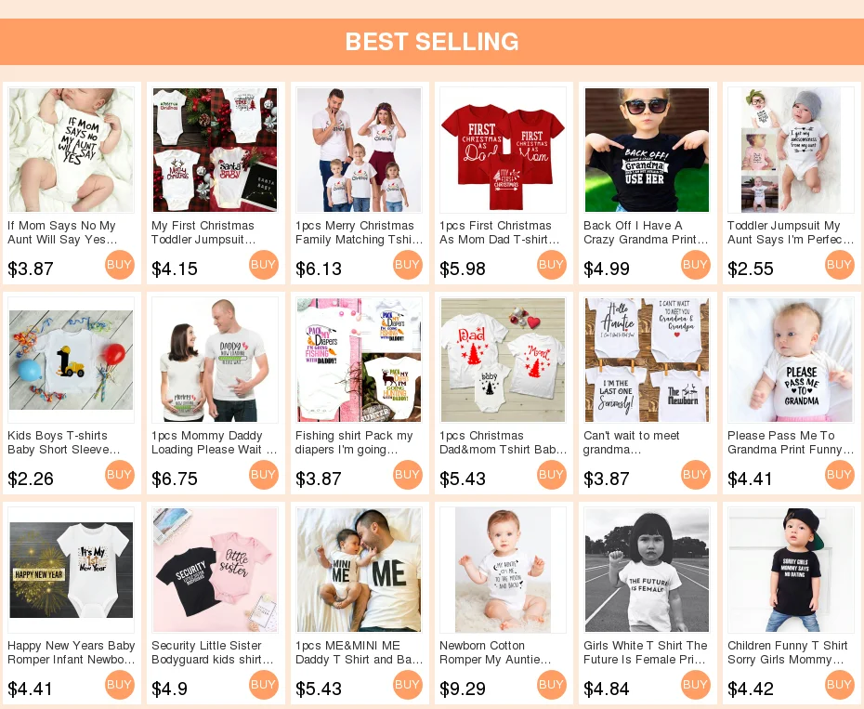The image size is (864, 709).
Task: Open Happy New Years Baby Romper title
Action: [72, 652]
